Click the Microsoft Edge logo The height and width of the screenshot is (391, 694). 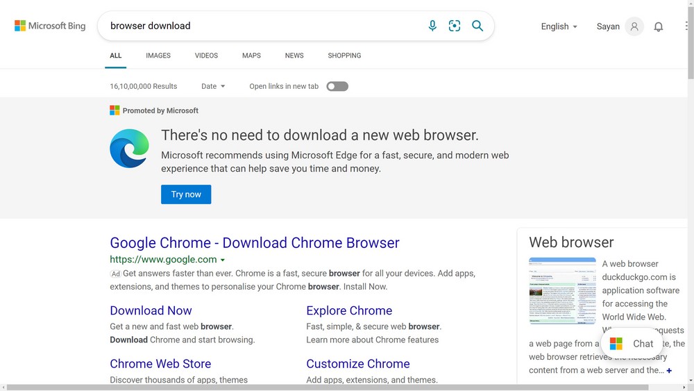(129, 149)
